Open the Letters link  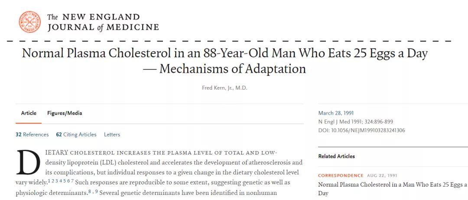tap(112, 135)
